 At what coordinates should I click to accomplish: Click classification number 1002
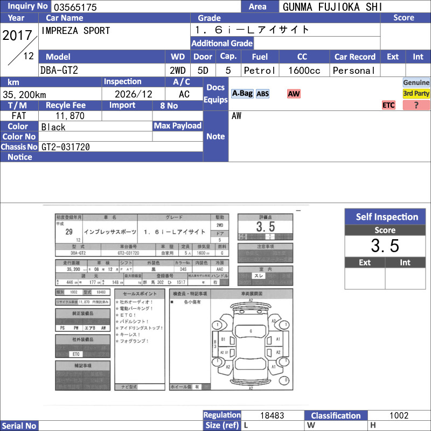point(399,415)
